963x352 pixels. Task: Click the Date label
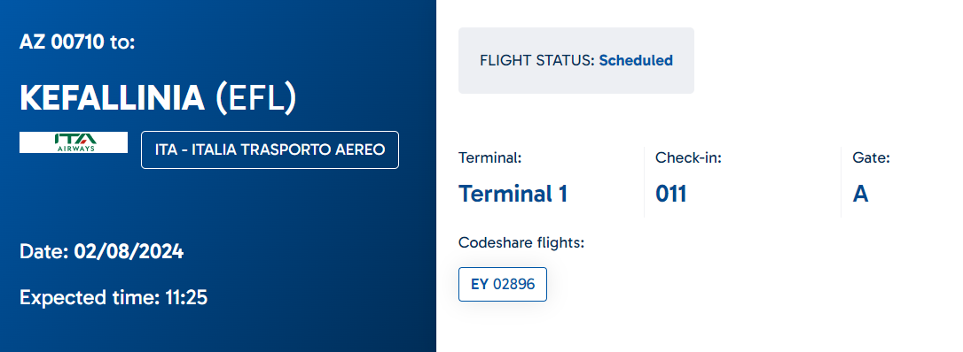click(44, 251)
